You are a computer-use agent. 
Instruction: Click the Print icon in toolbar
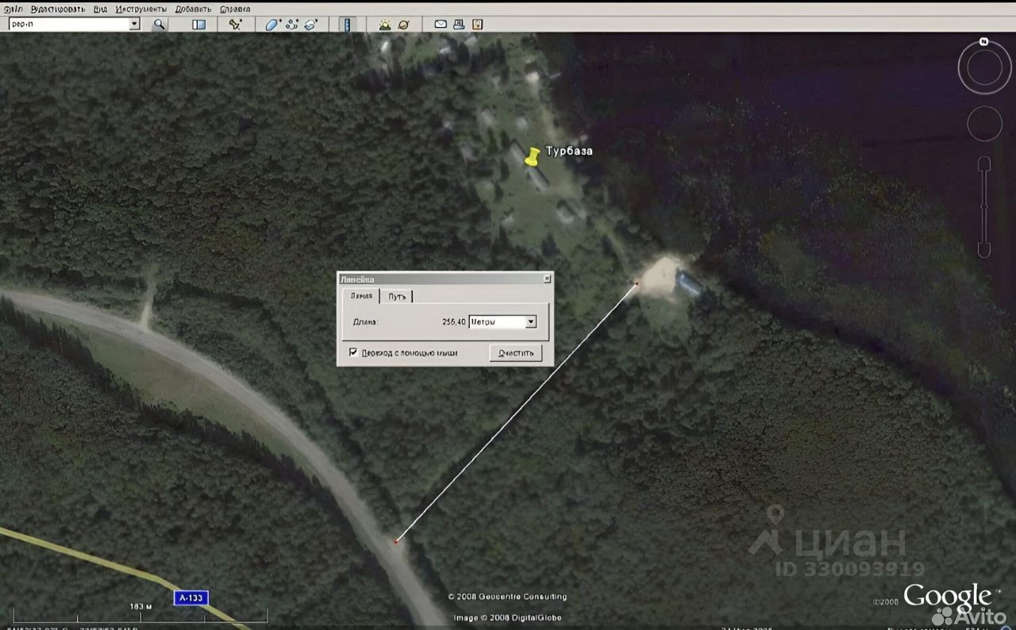pyautogui.click(x=459, y=25)
